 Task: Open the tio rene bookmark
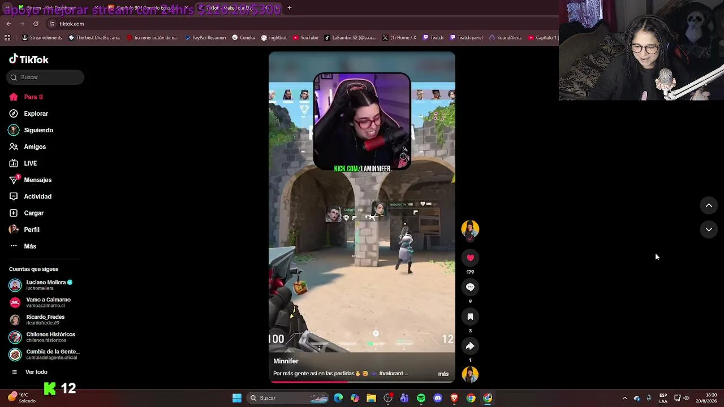click(152, 38)
